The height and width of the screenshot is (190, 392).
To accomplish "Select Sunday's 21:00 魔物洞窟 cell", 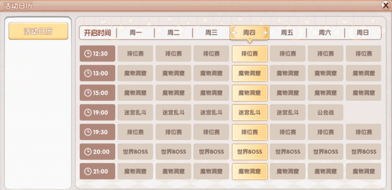I will (364, 171).
